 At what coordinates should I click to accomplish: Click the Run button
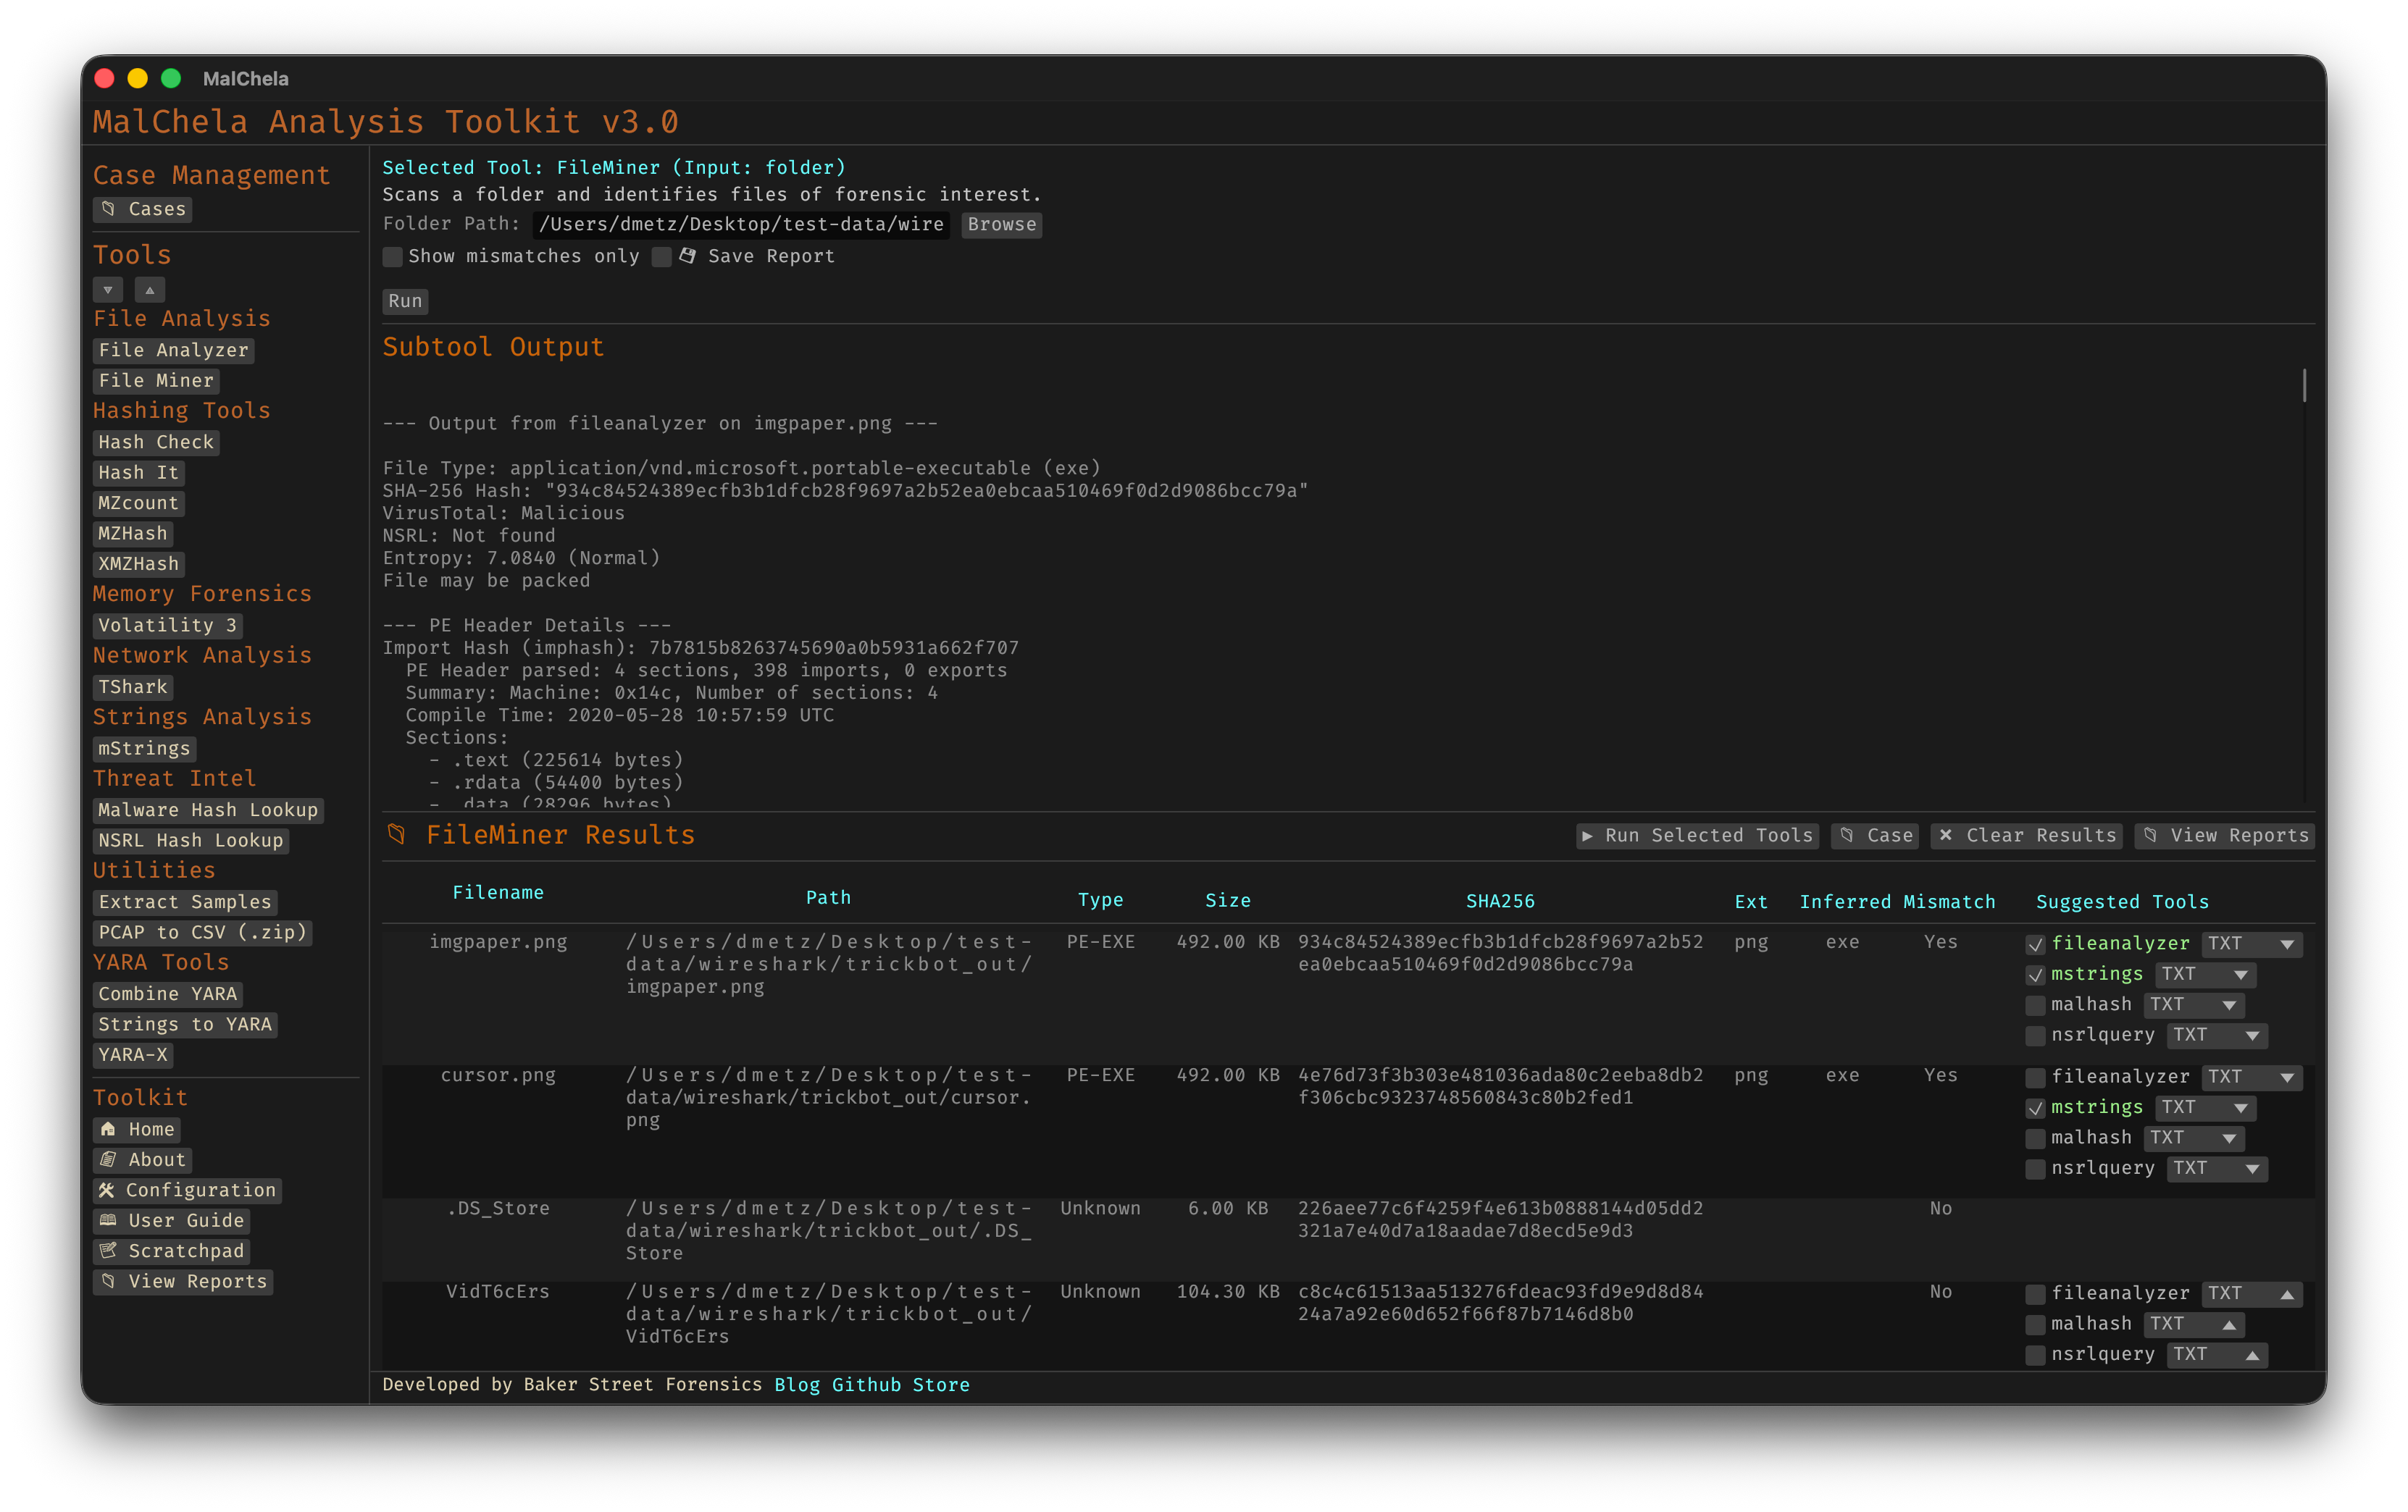(x=405, y=301)
